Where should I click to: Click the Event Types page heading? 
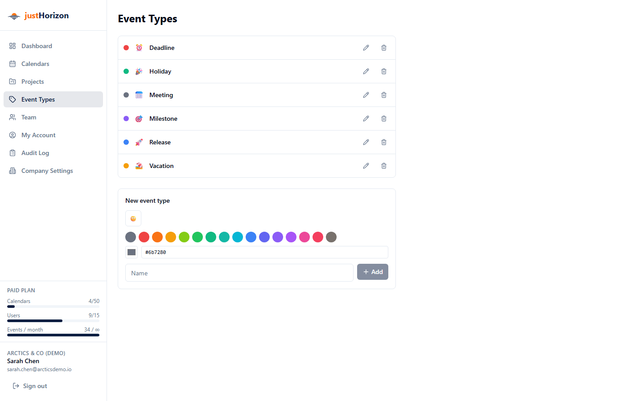[x=148, y=19]
